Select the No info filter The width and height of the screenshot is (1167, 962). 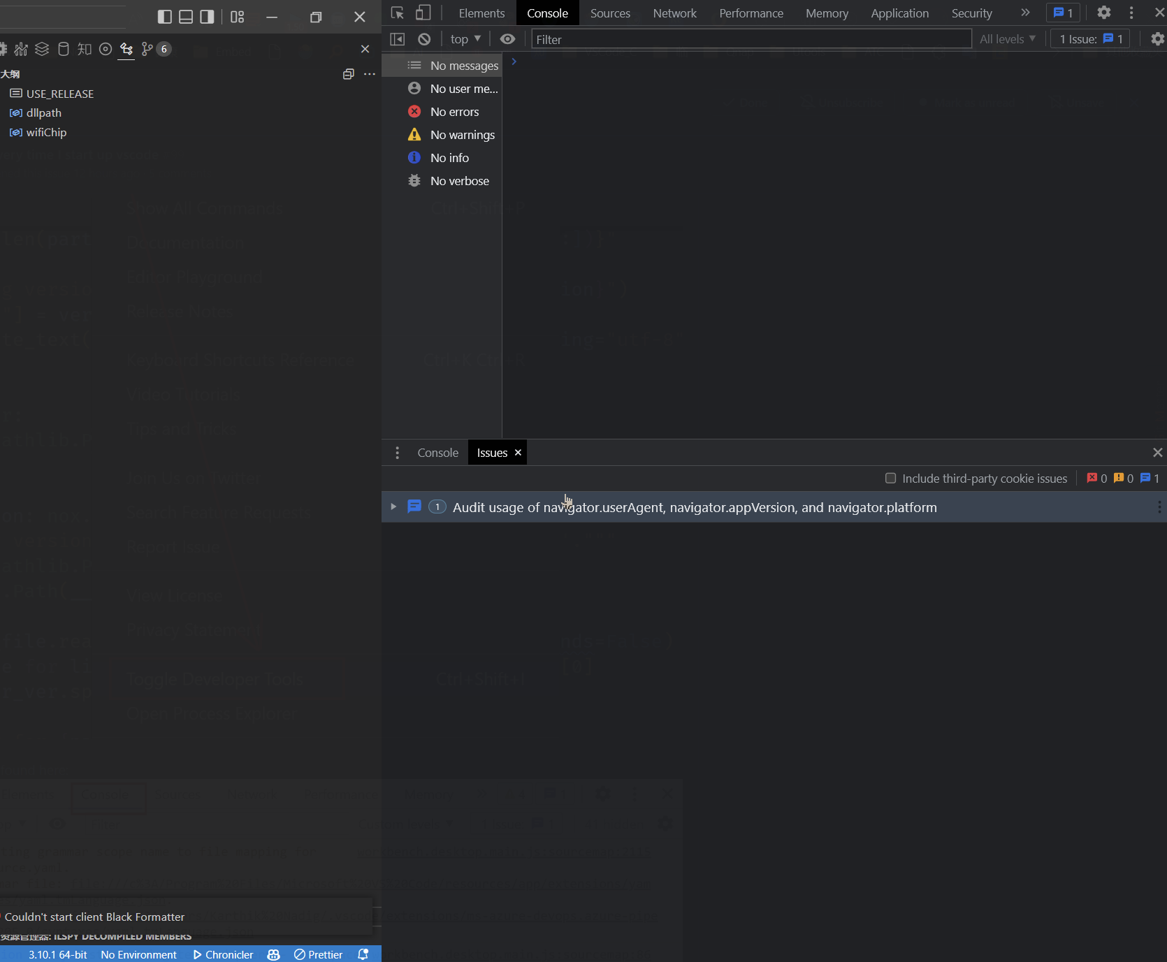(x=442, y=158)
